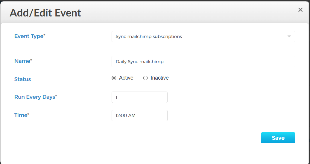Click the required asterisk next to Time
The image size is (310, 164).
(28, 115)
